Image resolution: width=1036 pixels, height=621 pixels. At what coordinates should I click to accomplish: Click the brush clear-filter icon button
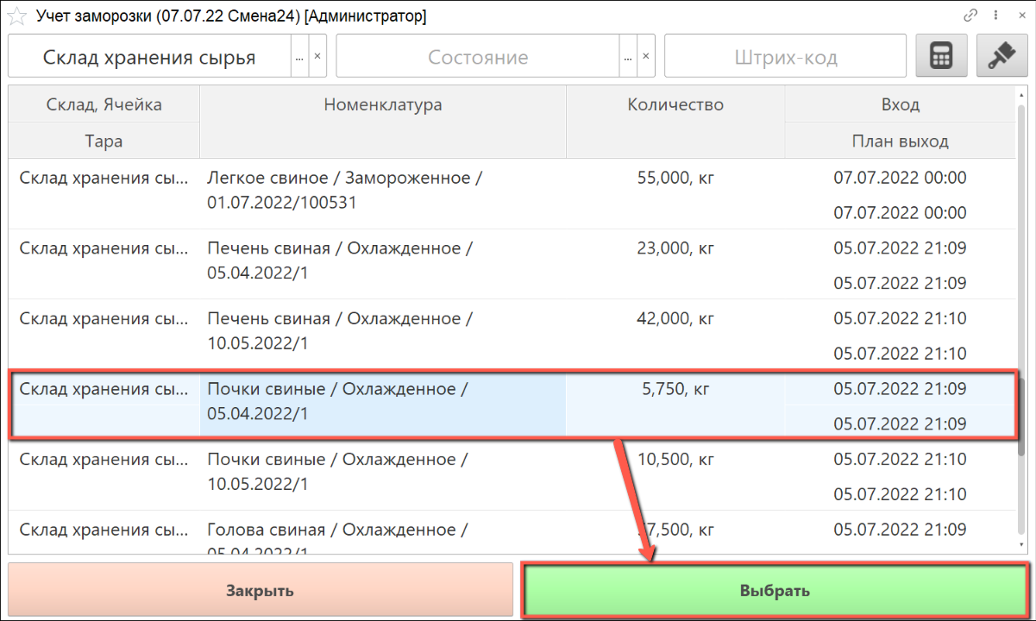click(x=1001, y=57)
